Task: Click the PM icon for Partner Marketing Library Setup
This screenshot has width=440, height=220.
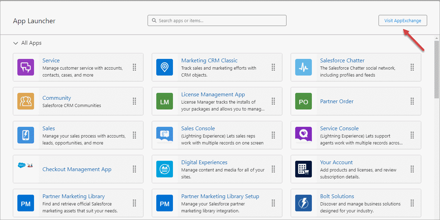Action: 165,203
